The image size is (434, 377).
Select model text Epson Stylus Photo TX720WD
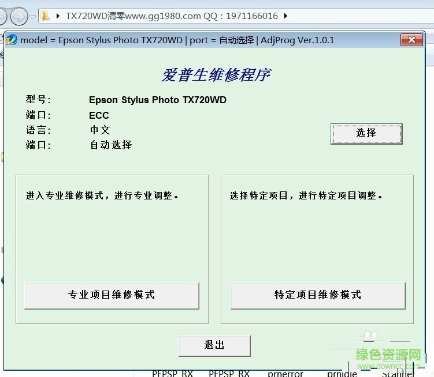point(158,100)
